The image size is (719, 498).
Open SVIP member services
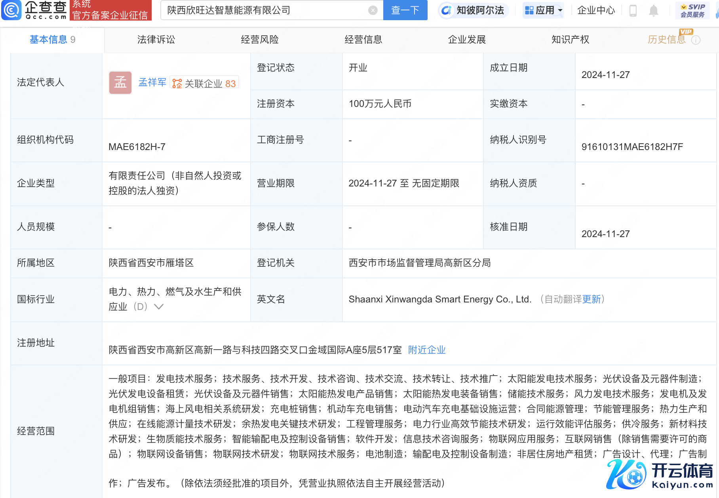pyautogui.click(x=692, y=11)
